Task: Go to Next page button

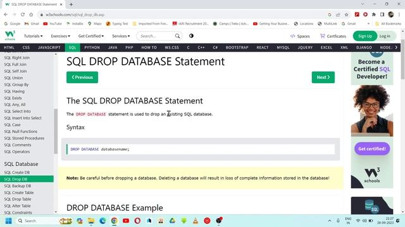Action: tap(323, 77)
